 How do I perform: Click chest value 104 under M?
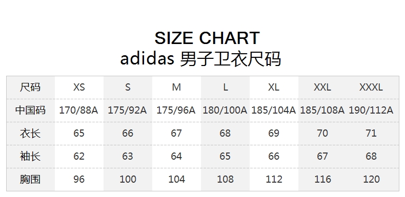(x=176, y=179)
